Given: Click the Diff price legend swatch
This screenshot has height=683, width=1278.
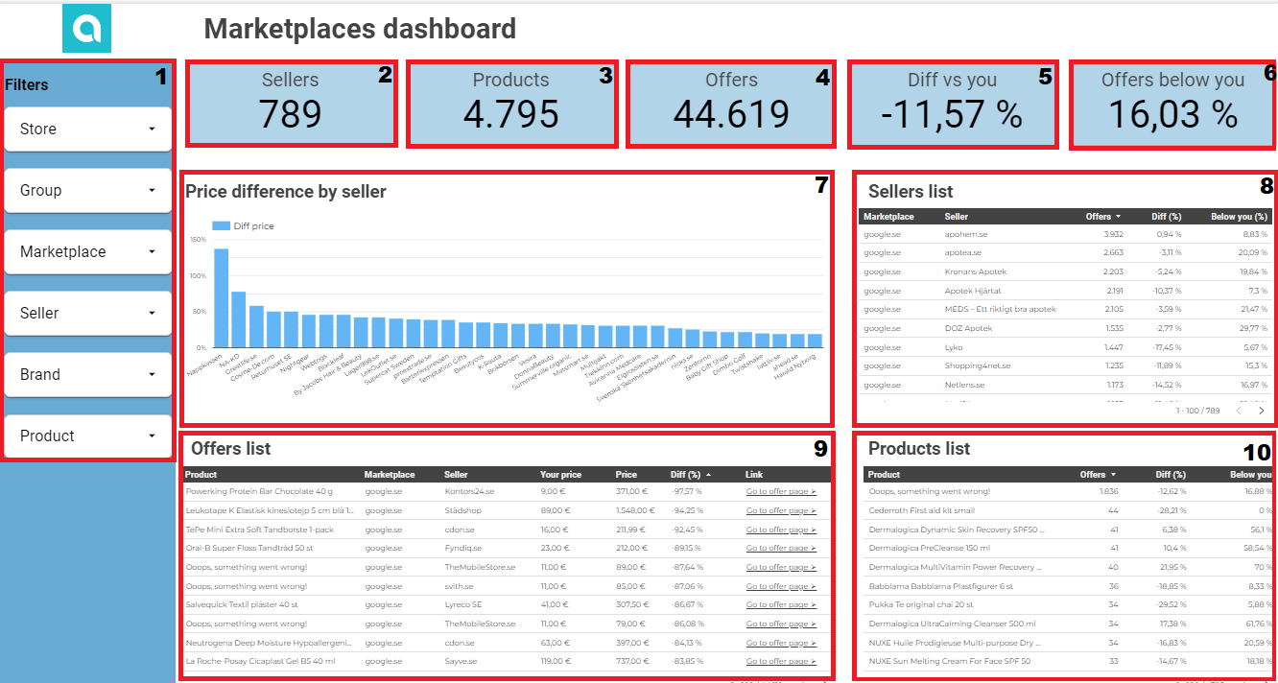Looking at the screenshot, I should click(221, 226).
